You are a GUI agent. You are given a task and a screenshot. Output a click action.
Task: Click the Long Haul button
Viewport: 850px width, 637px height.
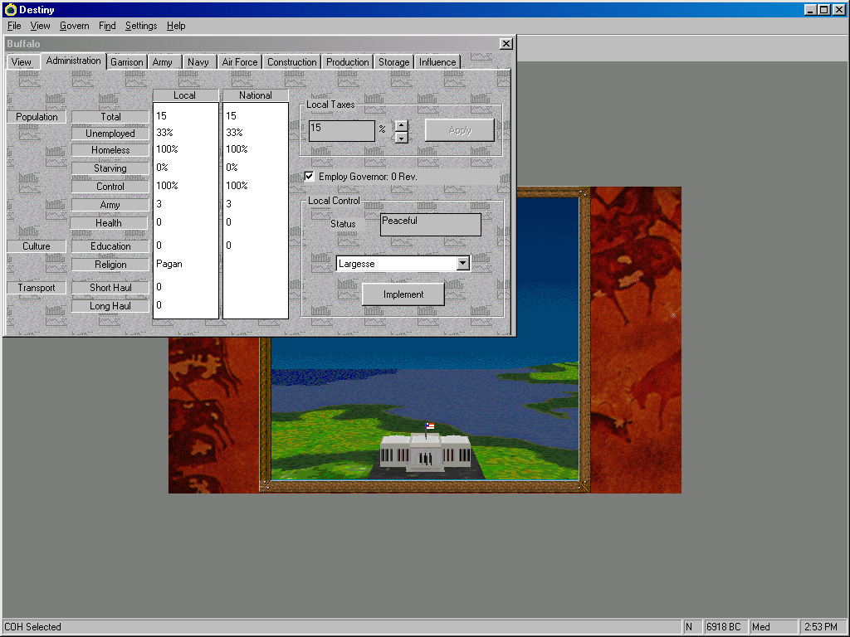click(x=110, y=306)
